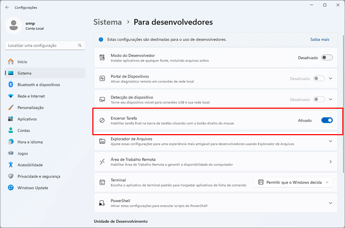Click the Saiba mais link
345x228 pixels.
point(320,40)
